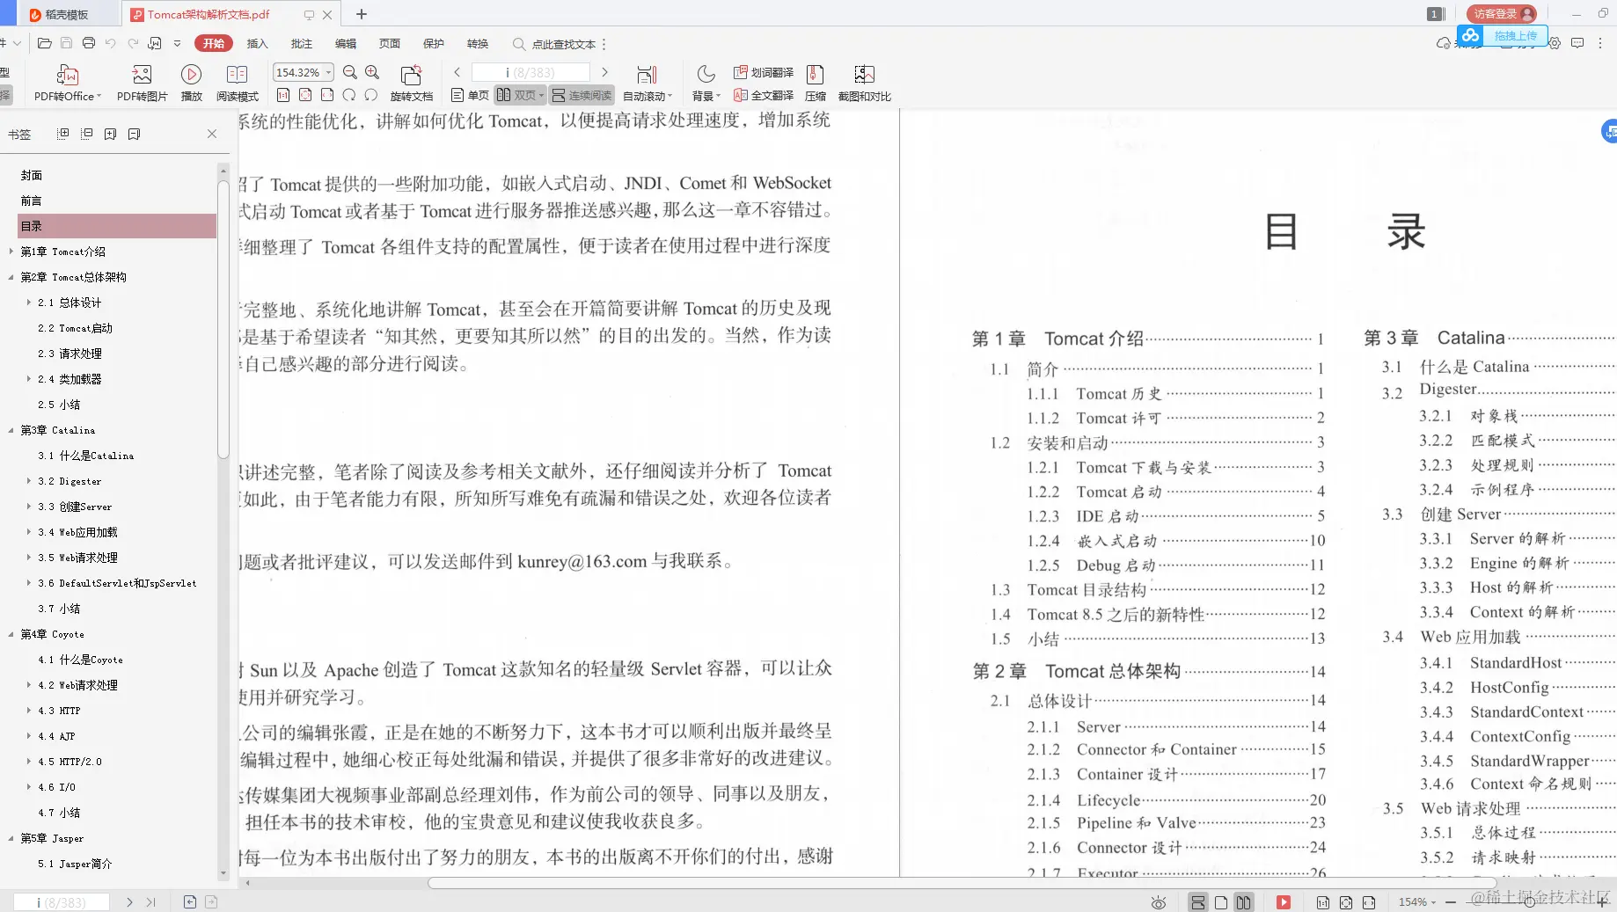1617x912 pixels.
Task: Open the 编辑 ribbon tab
Action: coord(345,43)
